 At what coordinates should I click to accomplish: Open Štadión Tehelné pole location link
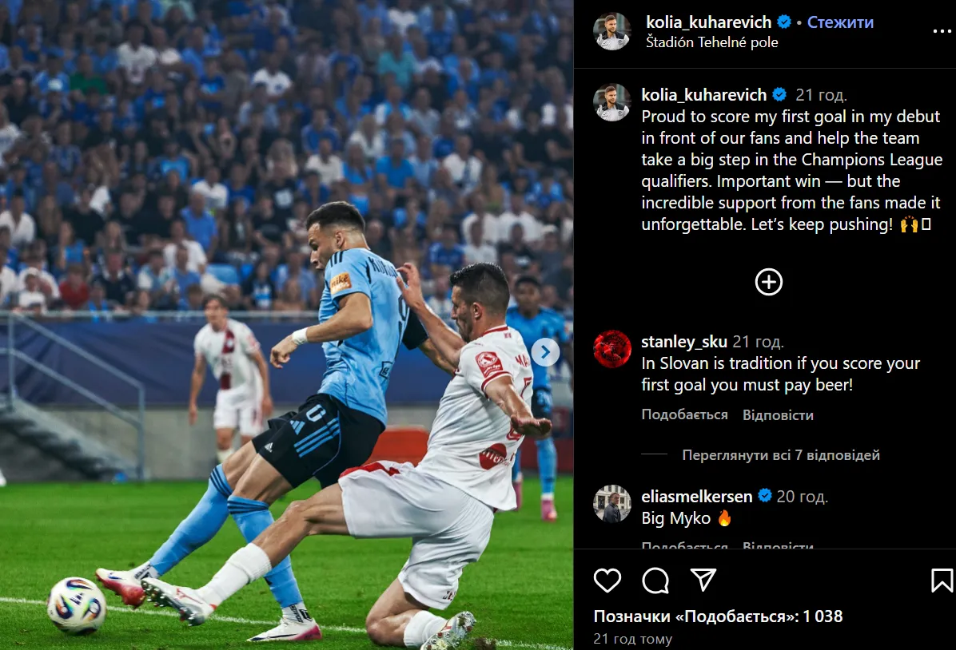711,42
